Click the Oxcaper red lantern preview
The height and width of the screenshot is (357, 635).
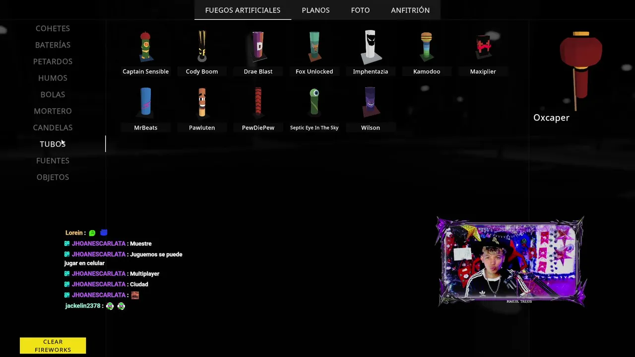pos(580,70)
